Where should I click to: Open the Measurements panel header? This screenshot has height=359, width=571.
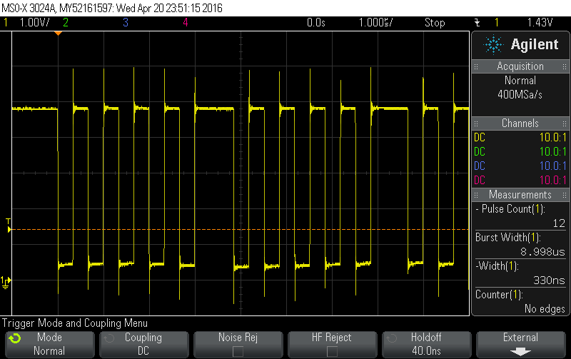pos(520,195)
